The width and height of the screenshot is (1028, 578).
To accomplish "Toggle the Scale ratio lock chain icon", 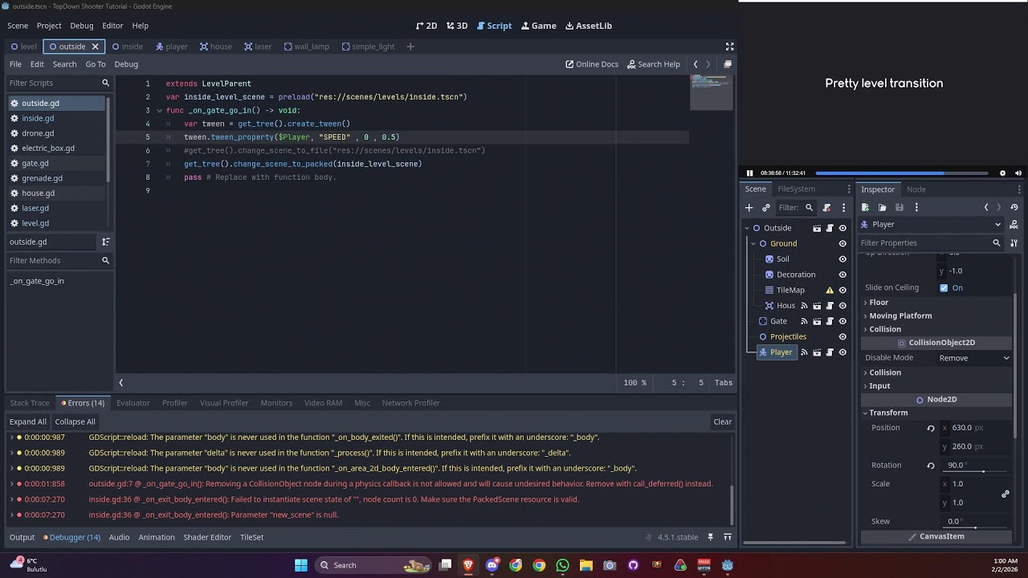I will click(1005, 494).
